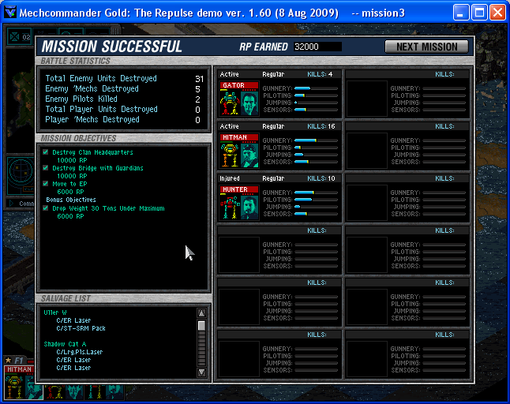Click Gator's Sensors skill bar
Screen dimensions: 510x404
316,110
